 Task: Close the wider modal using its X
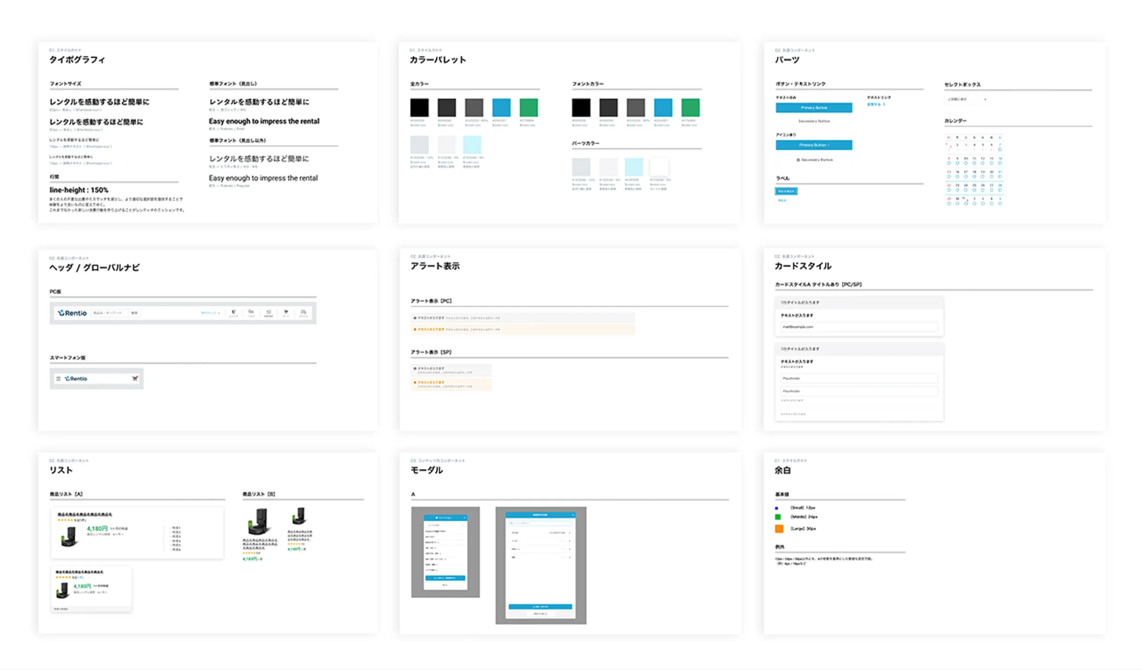click(573, 515)
